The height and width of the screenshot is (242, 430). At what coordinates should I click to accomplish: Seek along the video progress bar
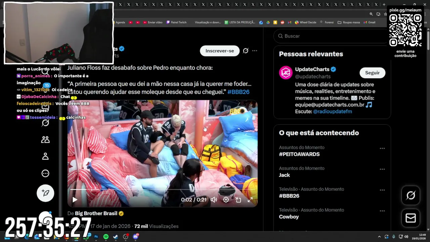pos(162,190)
